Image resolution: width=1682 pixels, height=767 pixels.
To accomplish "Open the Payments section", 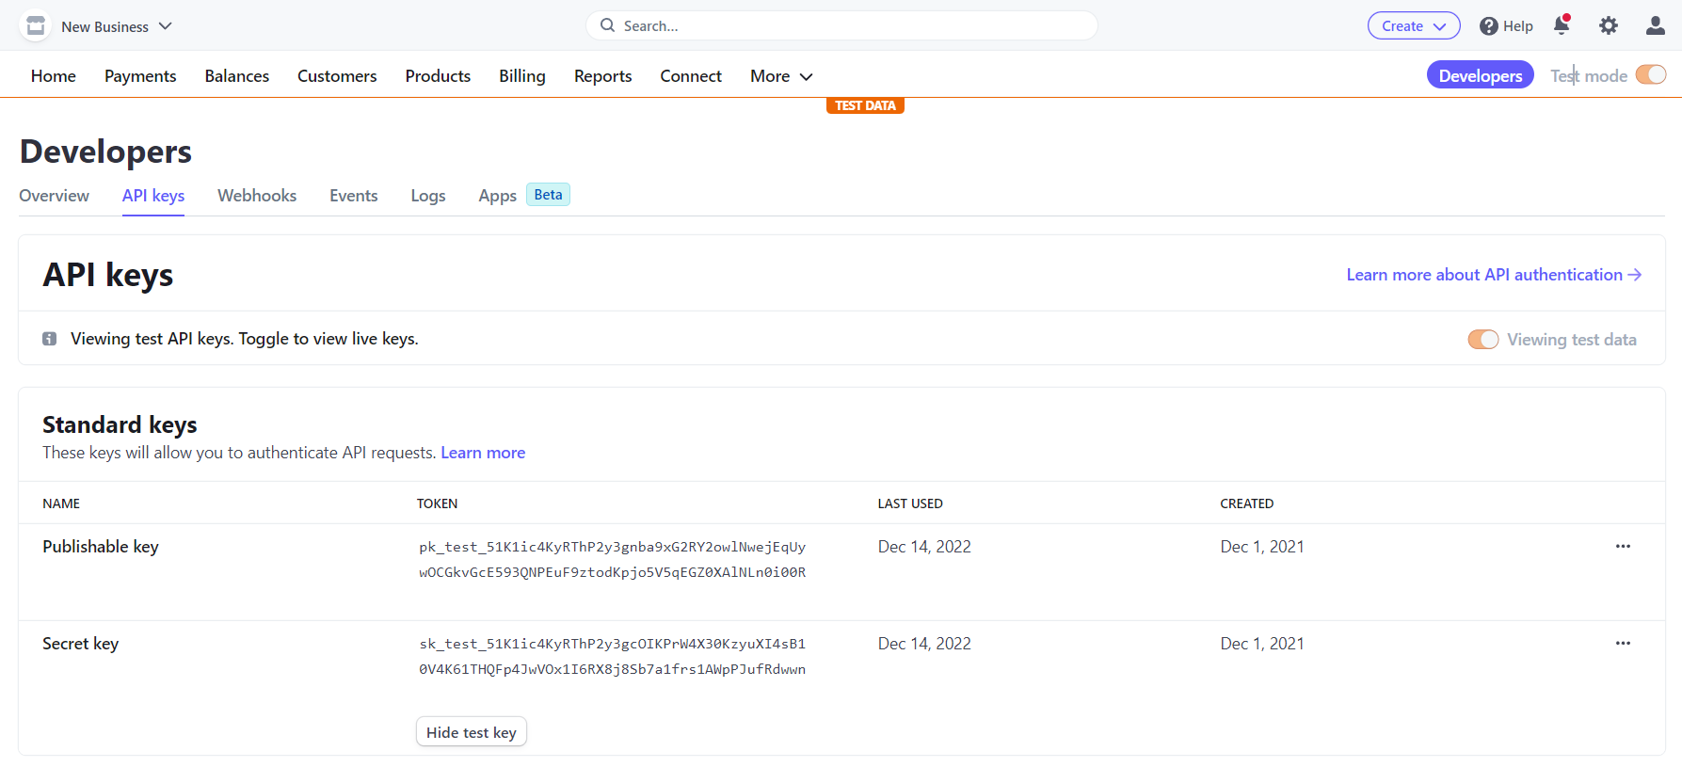I will (140, 76).
